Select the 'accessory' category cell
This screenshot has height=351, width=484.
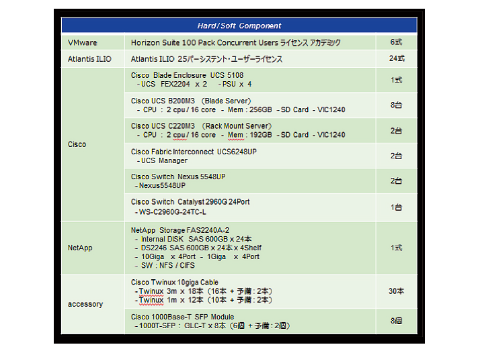93,304
